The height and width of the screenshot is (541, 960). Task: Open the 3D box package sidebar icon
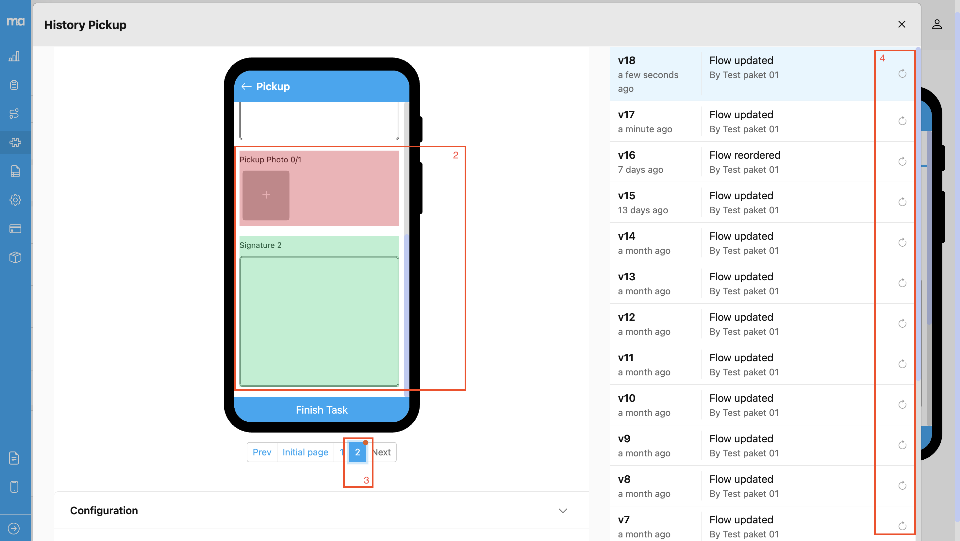(x=15, y=257)
